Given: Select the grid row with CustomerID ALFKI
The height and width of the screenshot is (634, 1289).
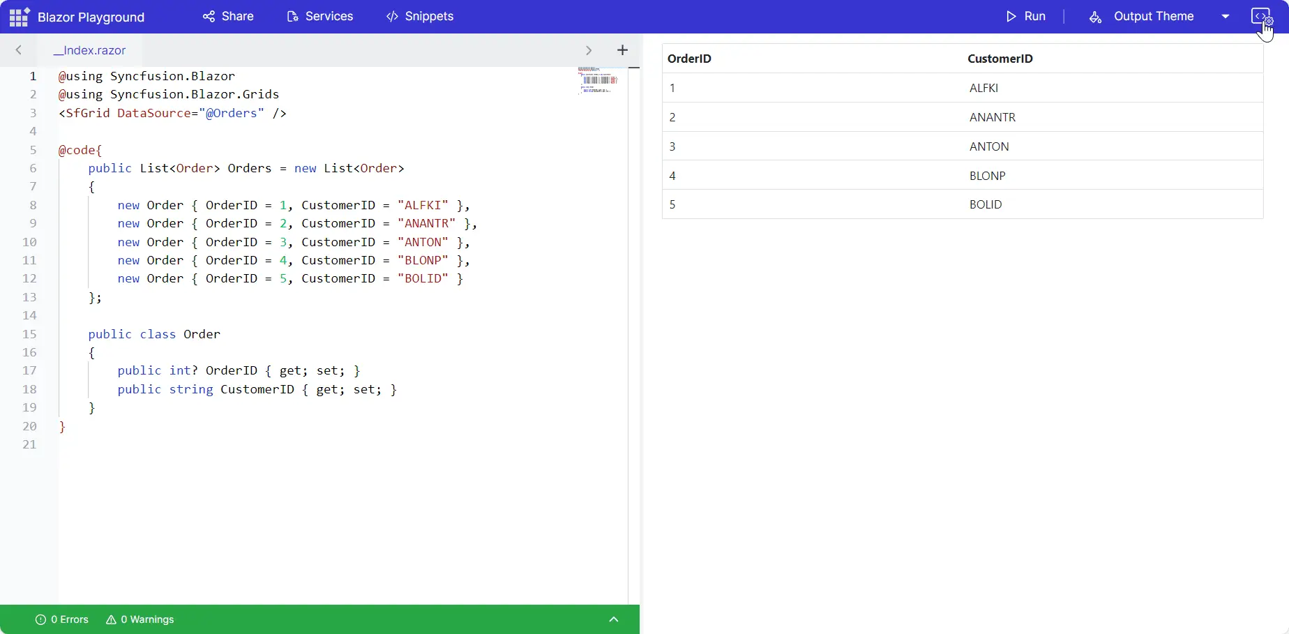Looking at the screenshot, I should pos(963,88).
